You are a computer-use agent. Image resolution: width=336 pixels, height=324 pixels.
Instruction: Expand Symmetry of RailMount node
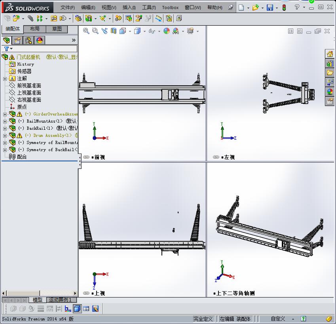(5, 143)
